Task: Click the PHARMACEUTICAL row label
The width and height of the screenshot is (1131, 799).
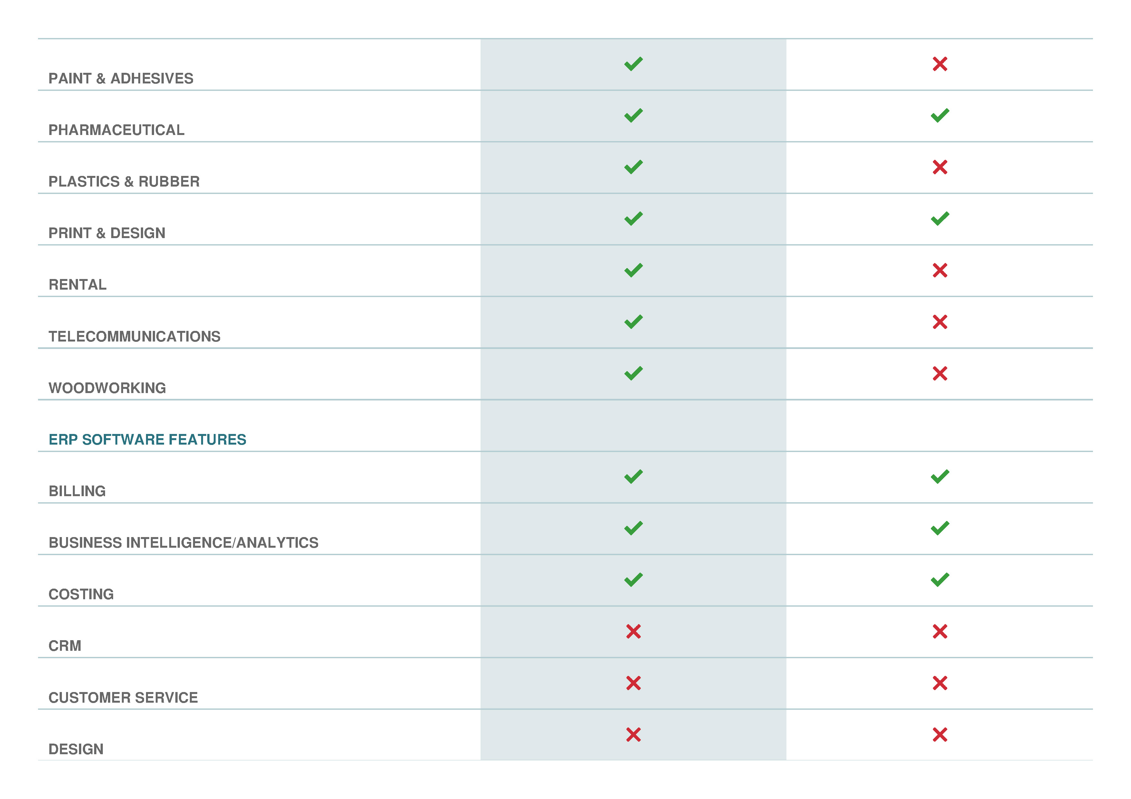Action: click(116, 130)
